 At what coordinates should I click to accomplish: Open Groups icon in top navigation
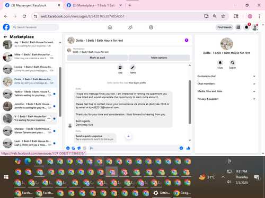pyautogui.click(x=151, y=27)
